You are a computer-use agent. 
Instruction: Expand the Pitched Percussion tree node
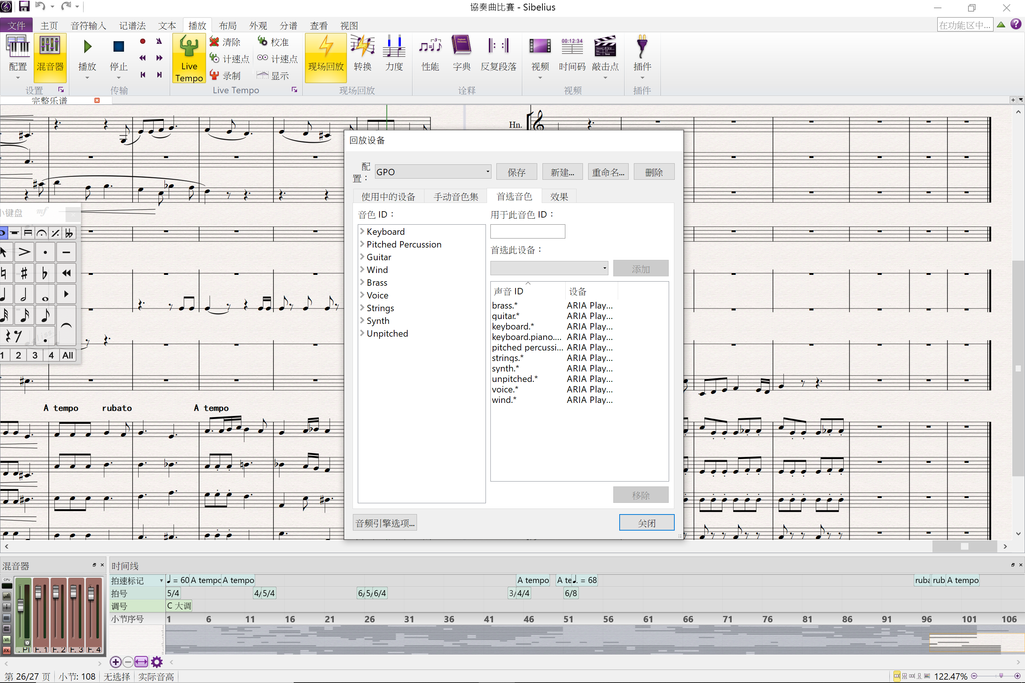tap(362, 244)
